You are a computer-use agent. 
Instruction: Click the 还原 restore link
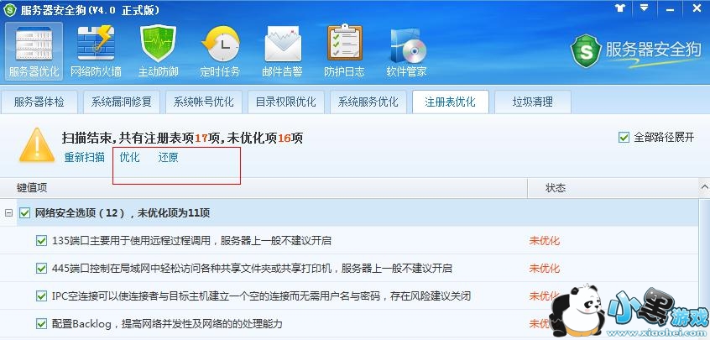click(x=168, y=157)
